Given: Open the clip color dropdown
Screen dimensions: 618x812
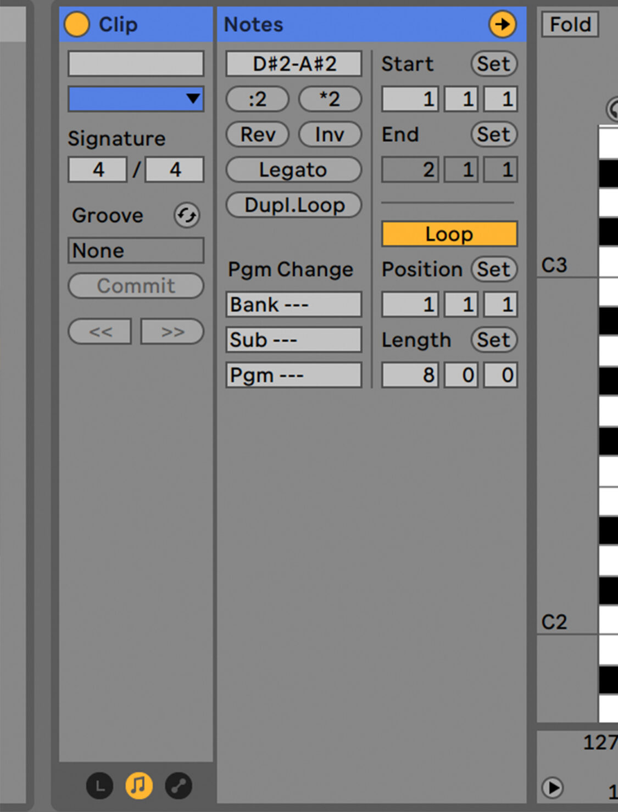Looking at the screenshot, I should click(136, 99).
